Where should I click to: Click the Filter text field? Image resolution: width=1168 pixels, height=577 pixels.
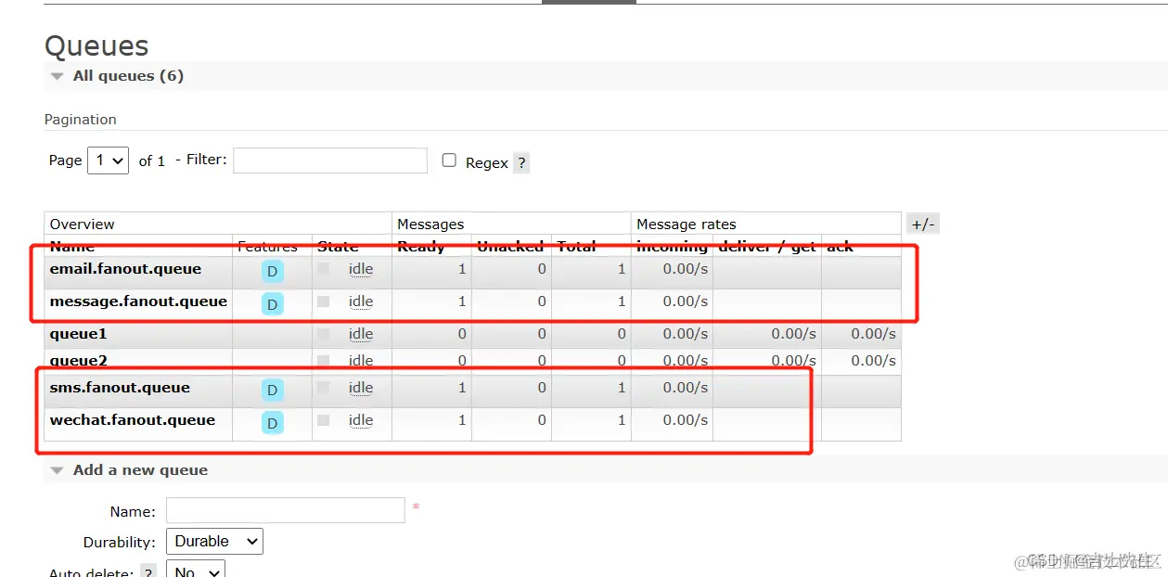point(330,160)
